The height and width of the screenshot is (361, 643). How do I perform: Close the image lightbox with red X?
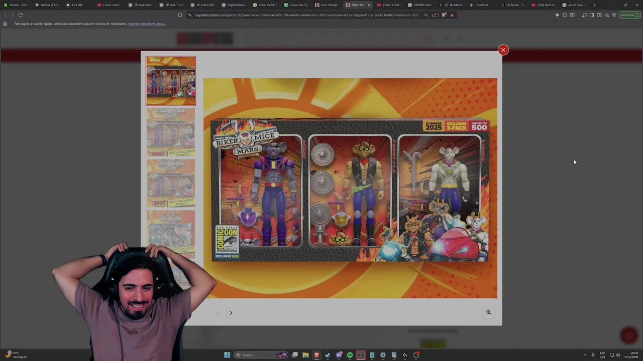click(503, 50)
